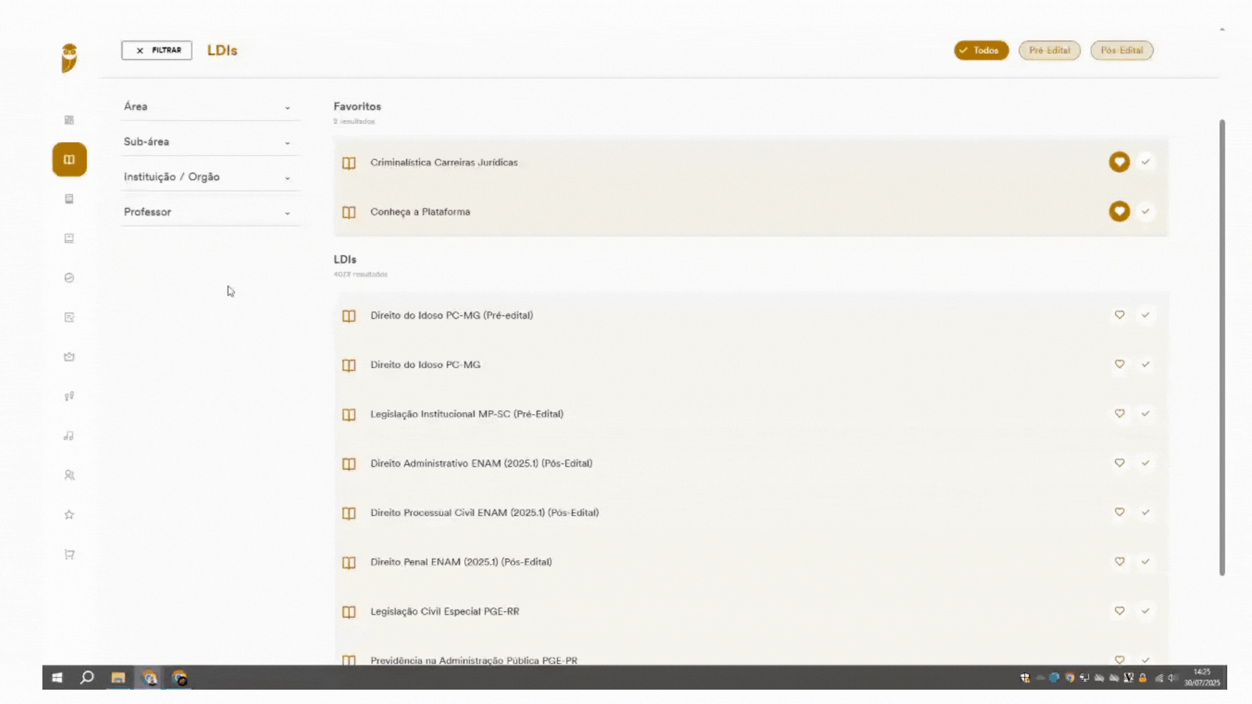Viewport: 1252px width, 704px height.
Task: Open the shopping cart sidebar icon
Action: [x=69, y=555]
